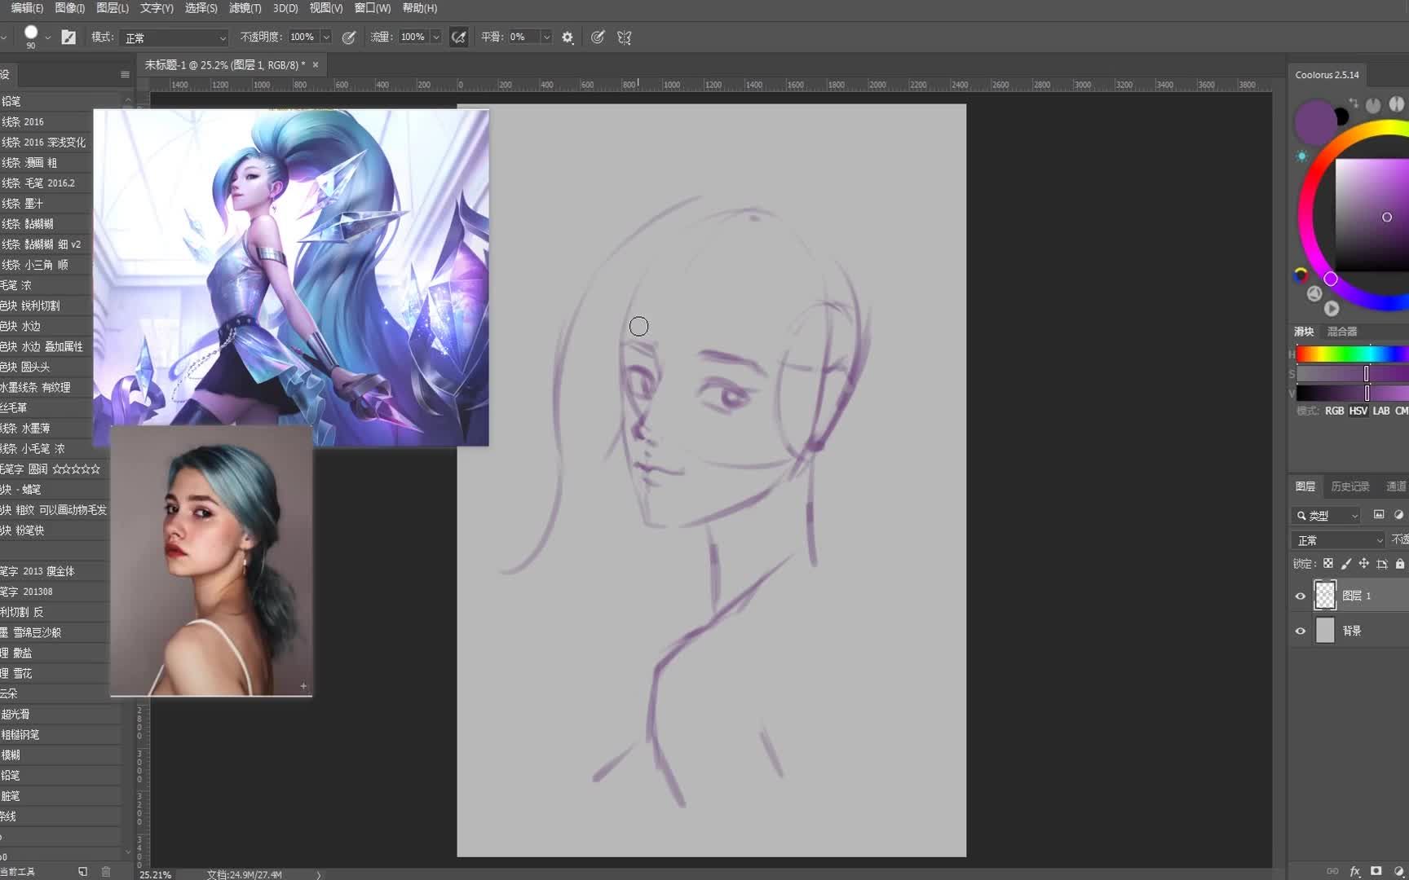Open the blend 模式 dropdown set to 正常
This screenshot has width=1409, height=880.
(x=175, y=37)
